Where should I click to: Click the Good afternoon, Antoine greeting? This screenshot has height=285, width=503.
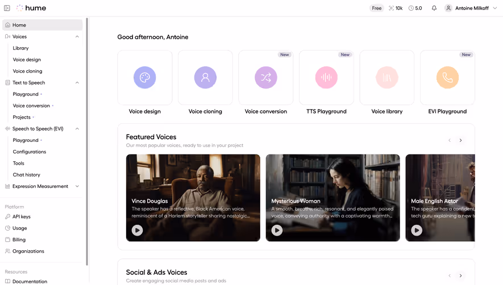pyautogui.click(x=153, y=37)
